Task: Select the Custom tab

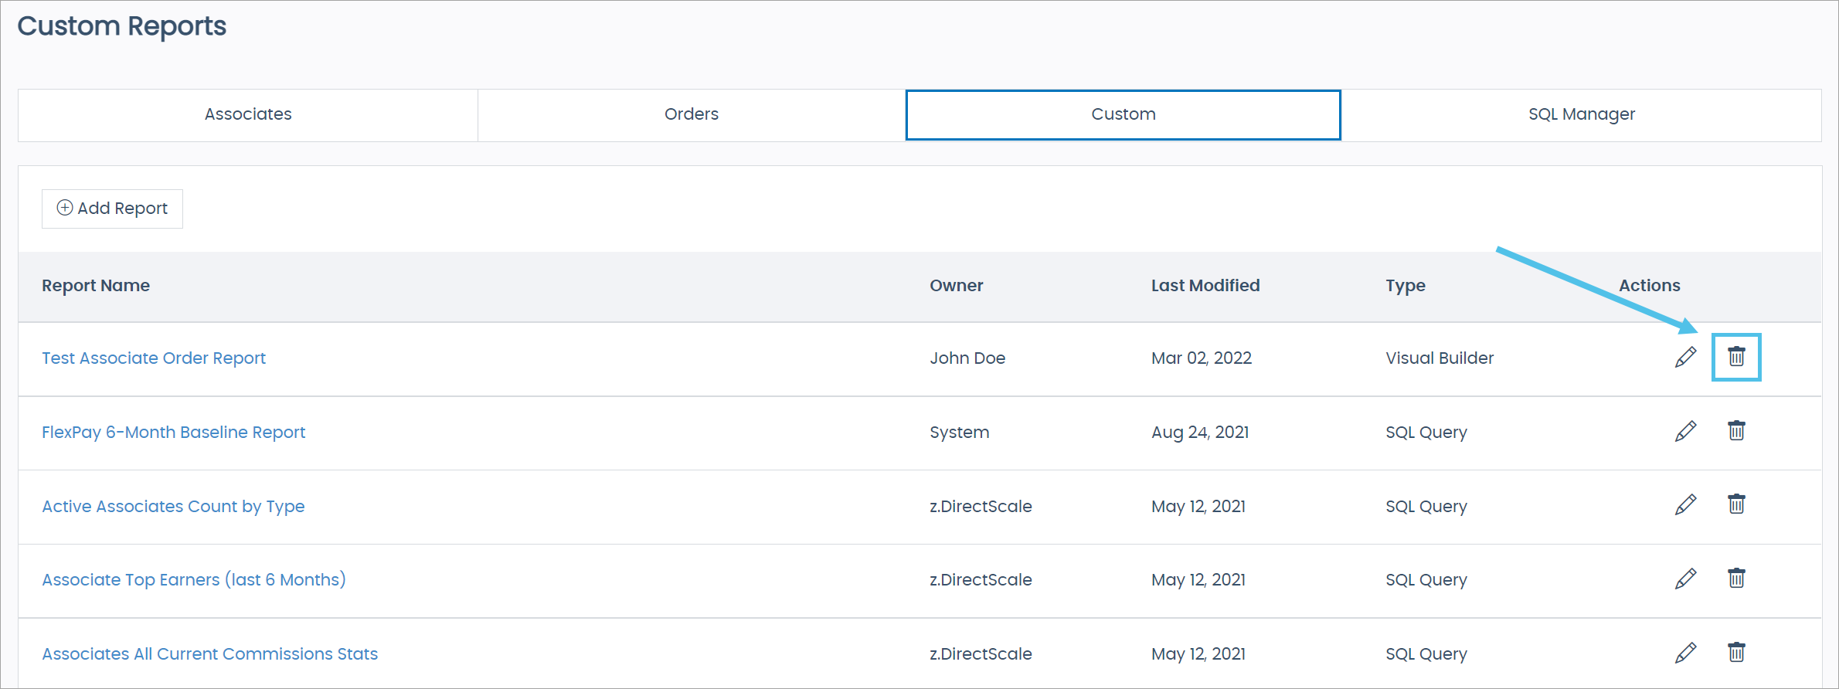Action: [x=1123, y=115]
